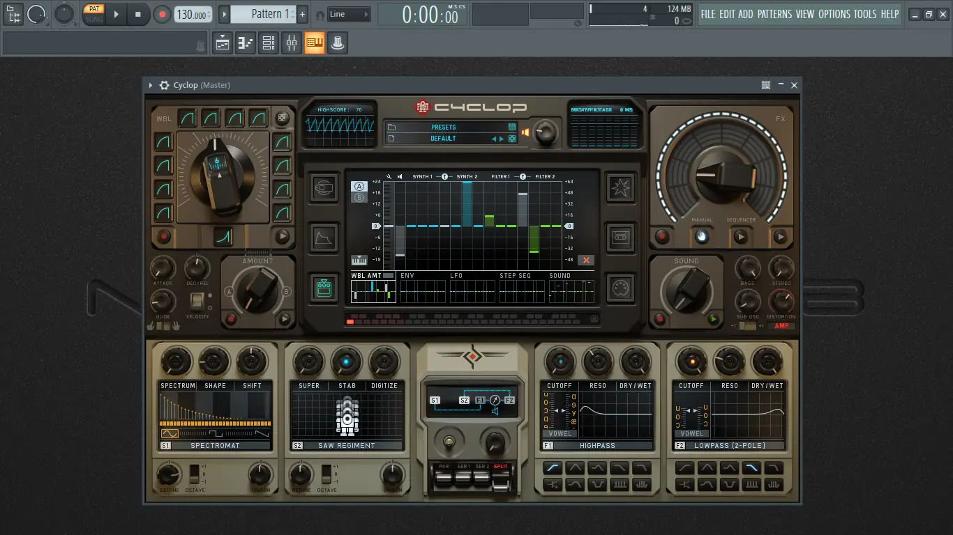Open the PRESETS folder browser
Image resolution: width=953 pixels, height=535 pixels.
click(391, 127)
